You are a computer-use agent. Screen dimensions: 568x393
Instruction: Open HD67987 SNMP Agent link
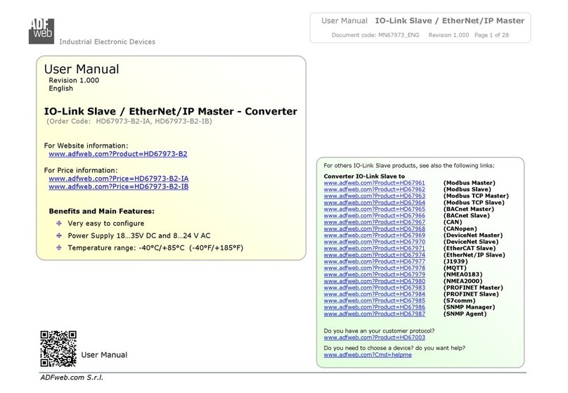374,314
